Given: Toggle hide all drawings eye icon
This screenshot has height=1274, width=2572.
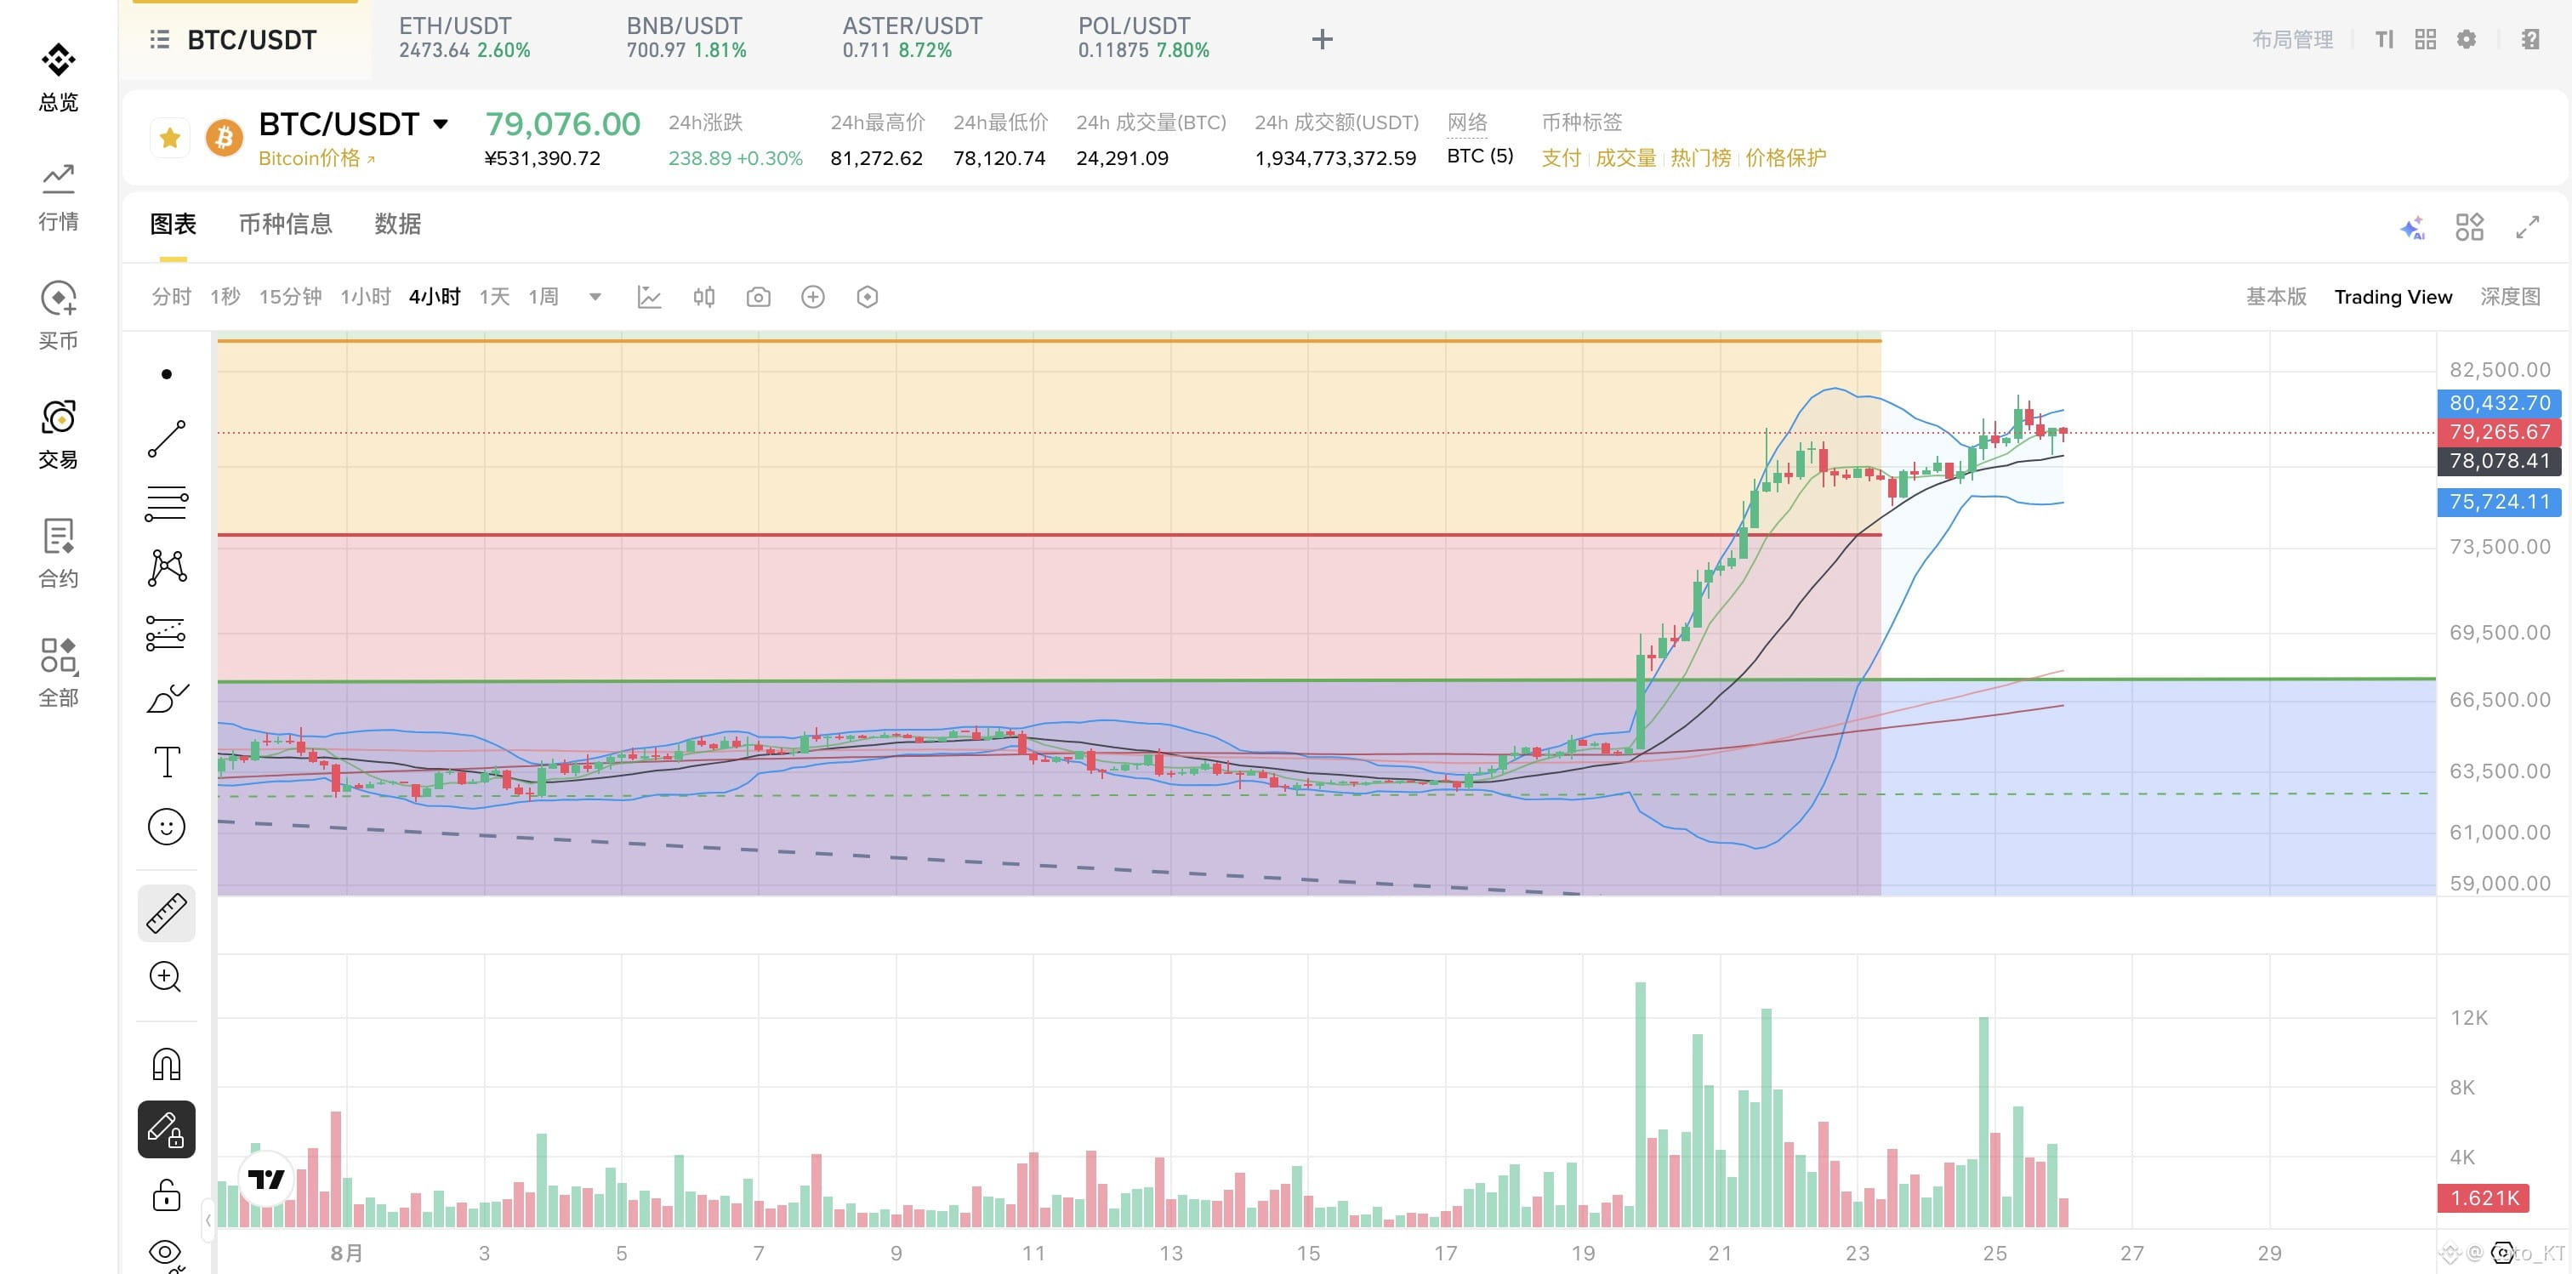Looking at the screenshot, I should (166, 1253).
